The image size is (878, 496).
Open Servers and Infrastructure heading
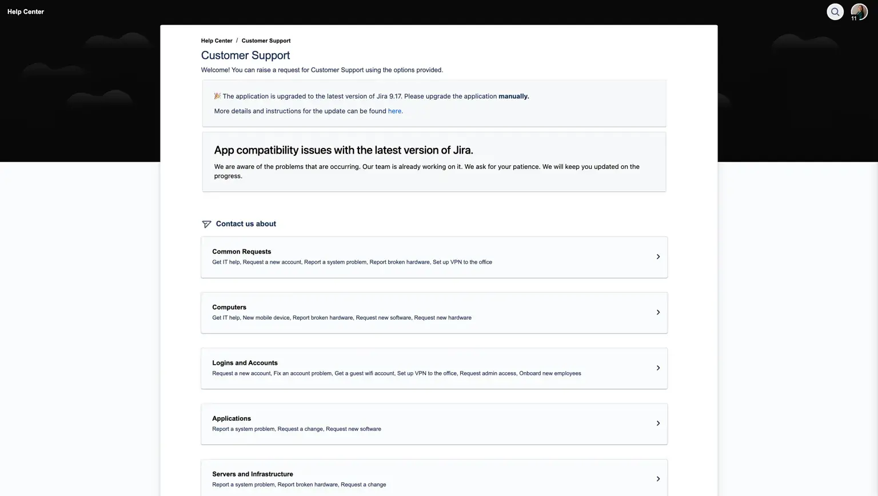point(252,474)
